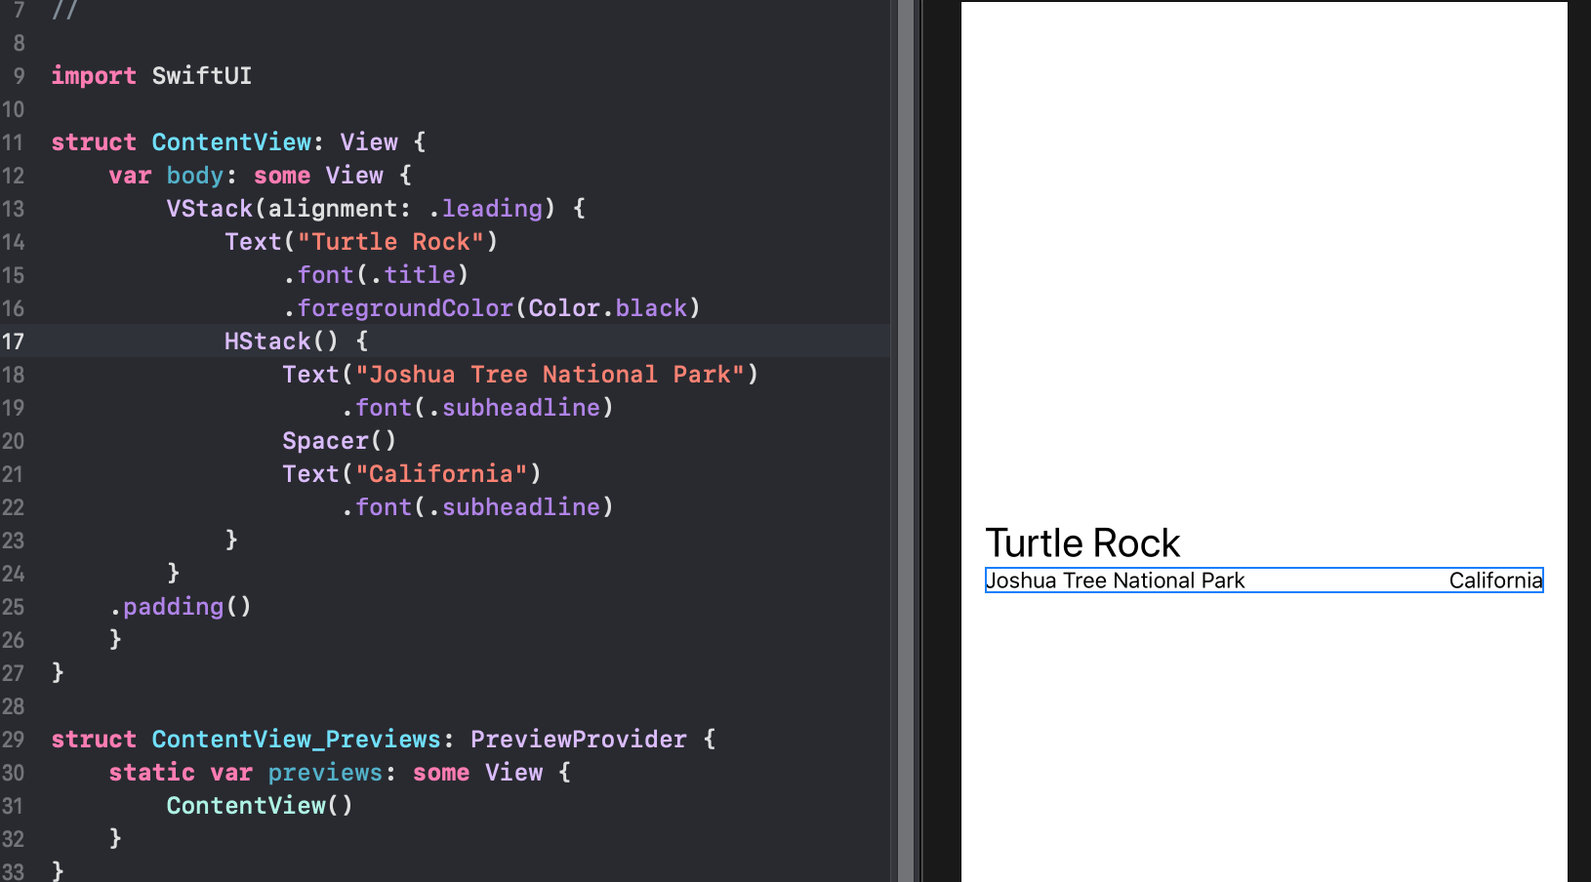Click the 'HStack() {' line
Image resolution: width=1591 pixels, height=882 pixels.
(x=297, y=341)
